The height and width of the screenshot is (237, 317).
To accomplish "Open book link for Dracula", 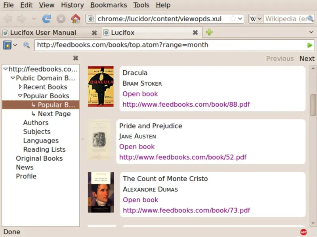I will click(x=140, y=94).
